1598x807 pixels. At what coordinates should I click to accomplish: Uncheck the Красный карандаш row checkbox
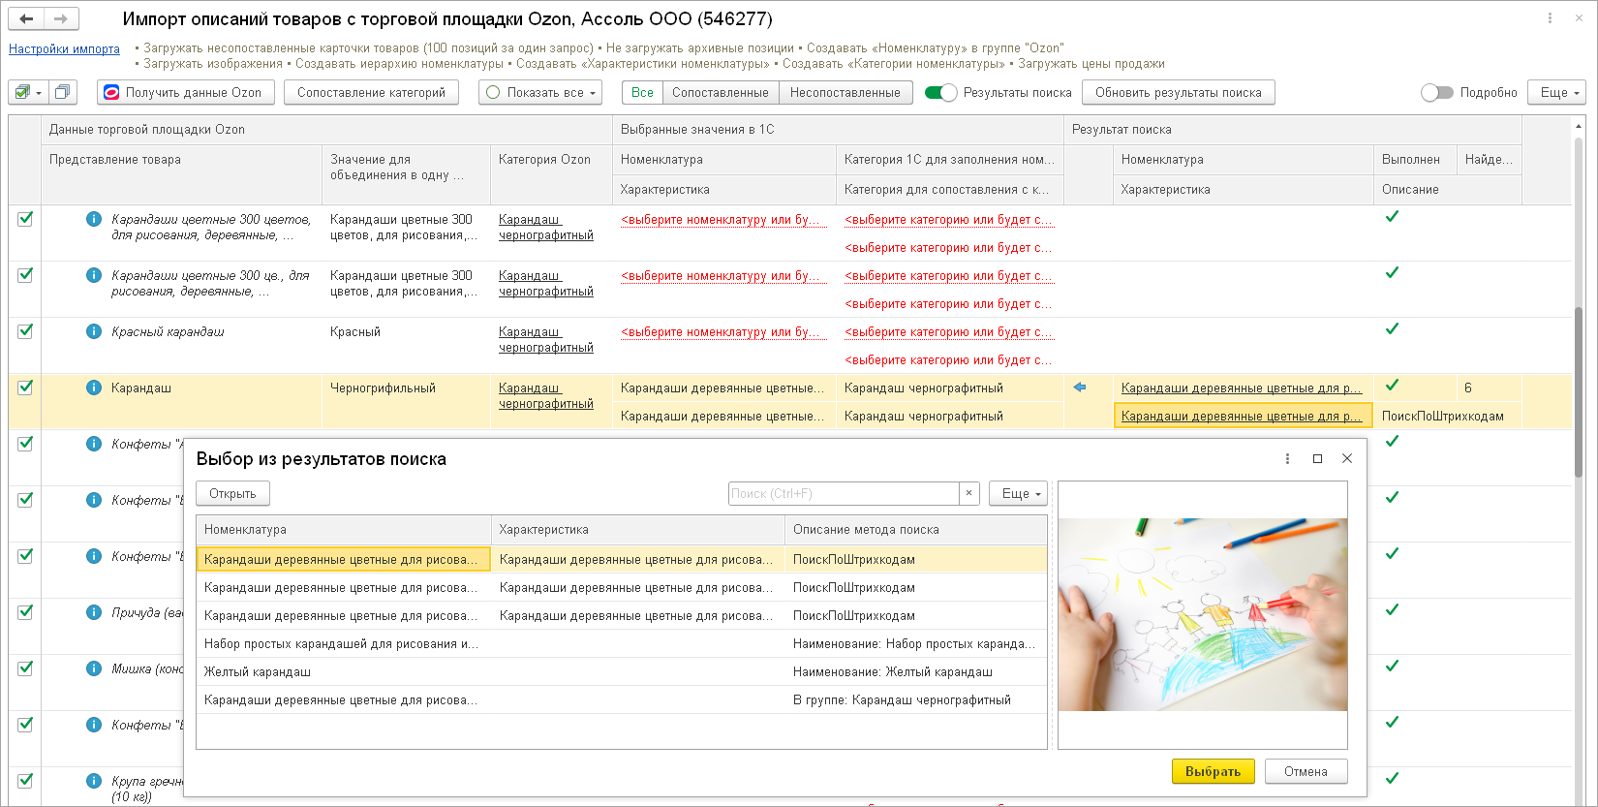click(25, 331)
